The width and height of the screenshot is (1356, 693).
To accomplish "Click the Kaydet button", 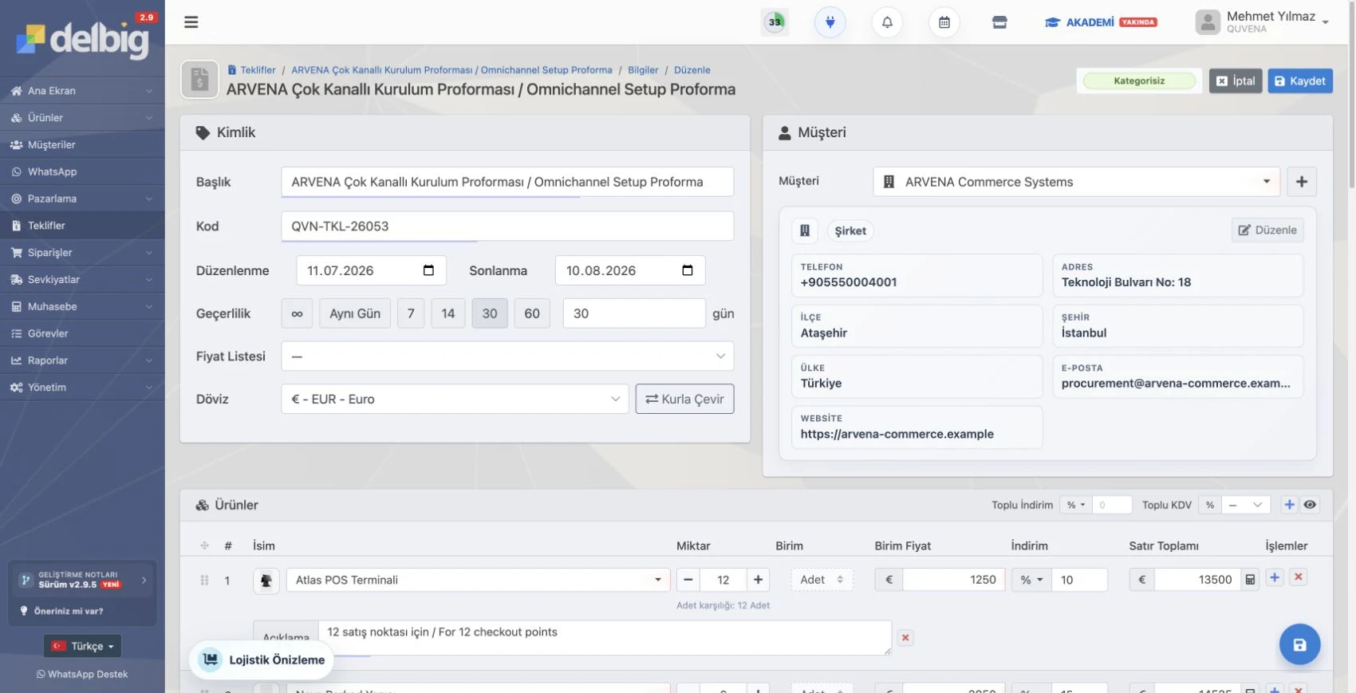I will click(1300, 81).
